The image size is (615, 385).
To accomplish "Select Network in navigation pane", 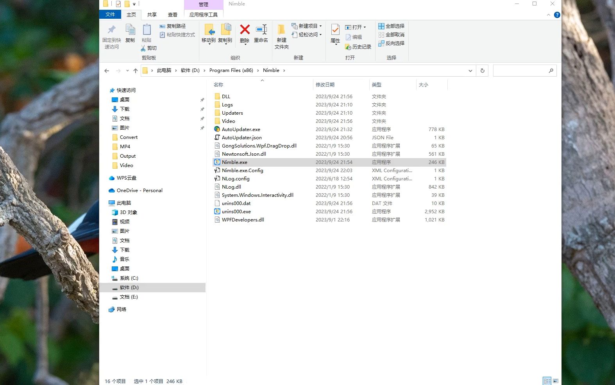I will [x=121, y=309].
